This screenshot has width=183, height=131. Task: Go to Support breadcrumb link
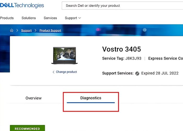coord(26,31)
